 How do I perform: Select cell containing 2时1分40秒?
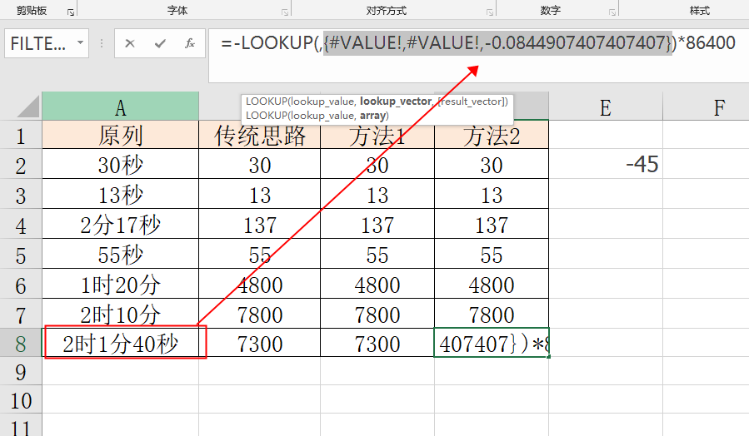coord(120,343)
